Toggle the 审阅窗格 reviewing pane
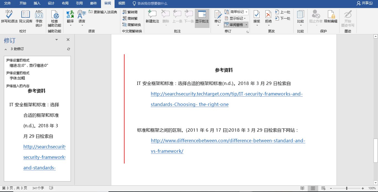Image resolution: width=378 pixels, height=192 pixels. (234, 25)
